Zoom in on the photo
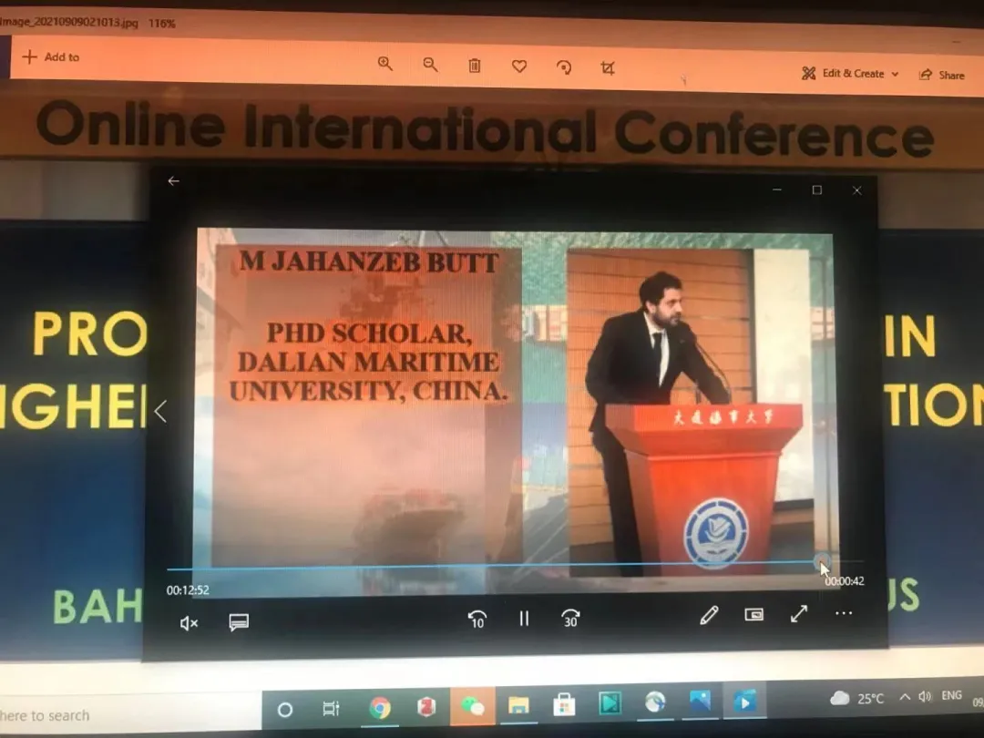 [x=385, y=64]
